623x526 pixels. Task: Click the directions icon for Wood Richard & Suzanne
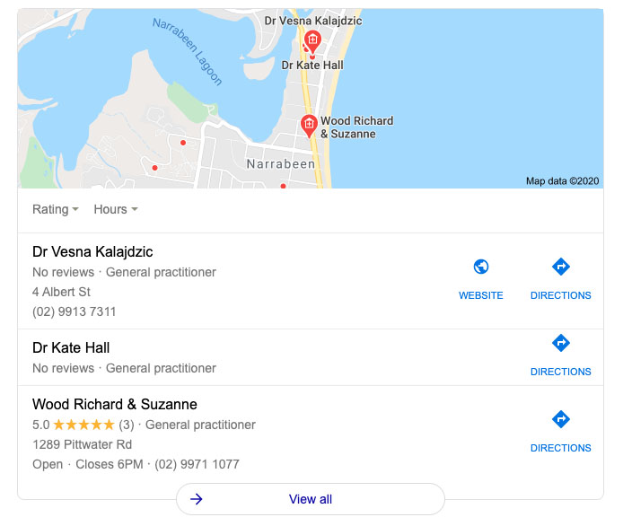[561, 418]
